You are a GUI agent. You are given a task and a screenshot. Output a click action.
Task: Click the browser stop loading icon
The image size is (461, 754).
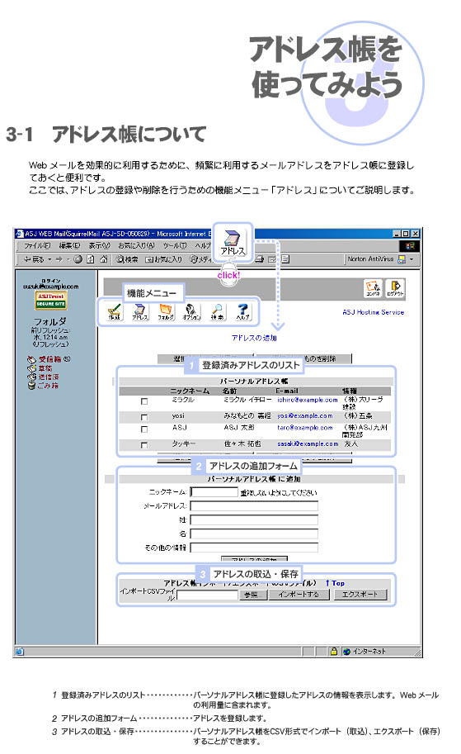(78, 259)
